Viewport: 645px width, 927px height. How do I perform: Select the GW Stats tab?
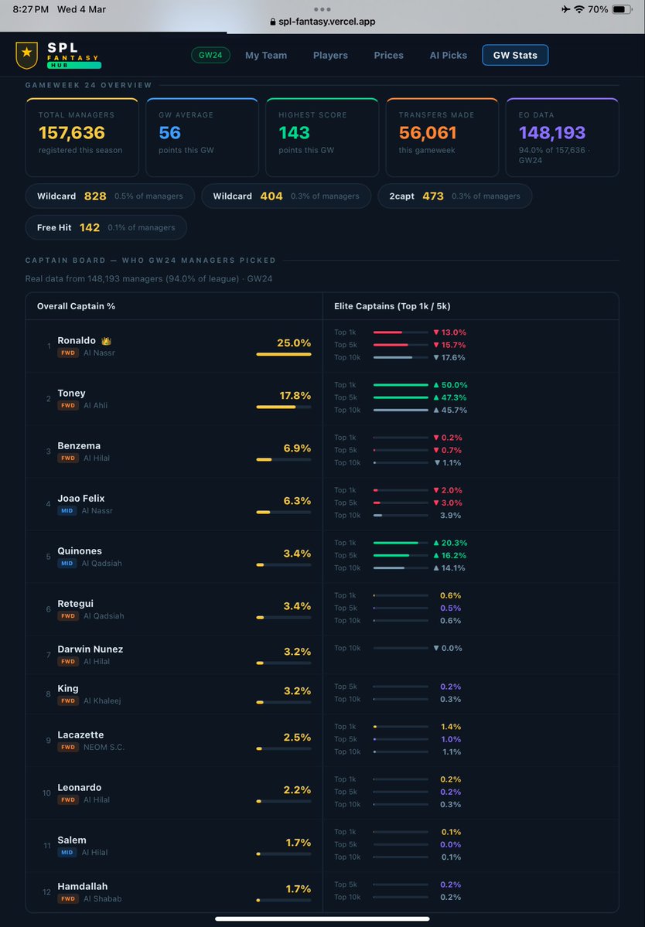point(515,55)
